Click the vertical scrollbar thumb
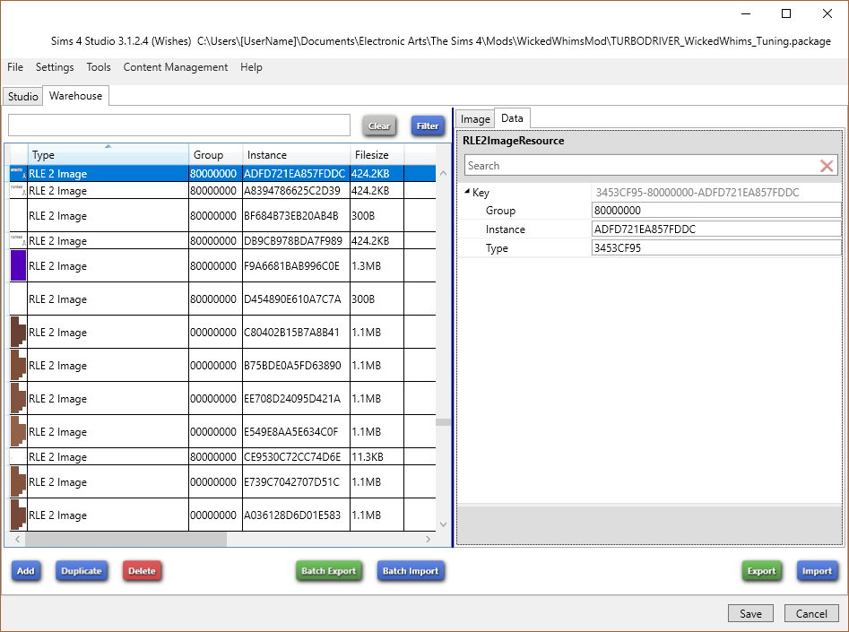The image size is (849, 632). [x=444, y=422]
